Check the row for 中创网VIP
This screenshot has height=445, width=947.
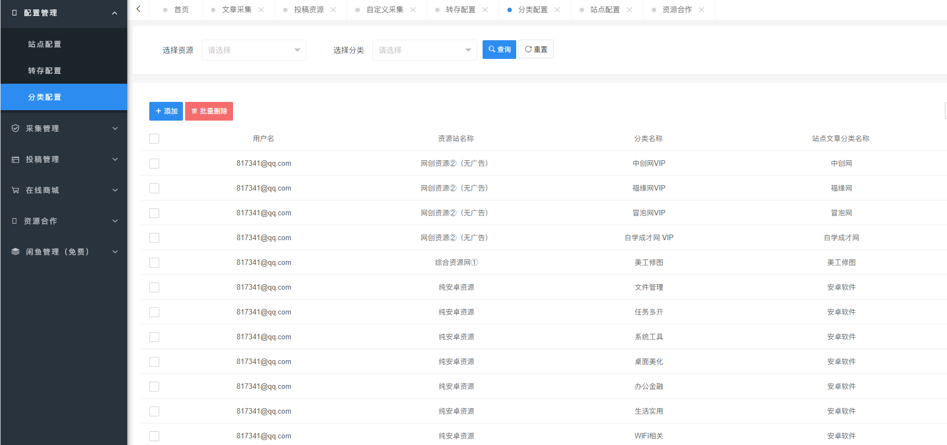pyautogui.click(x=154, y=164)
